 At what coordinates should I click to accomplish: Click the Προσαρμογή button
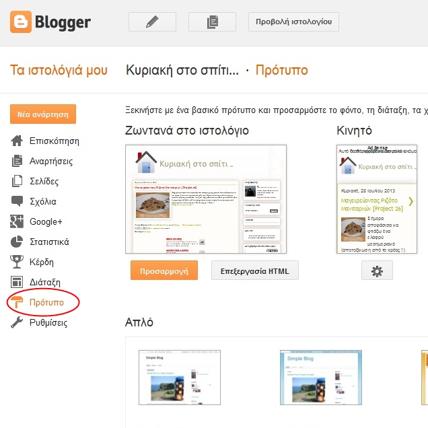click(164, 271)
